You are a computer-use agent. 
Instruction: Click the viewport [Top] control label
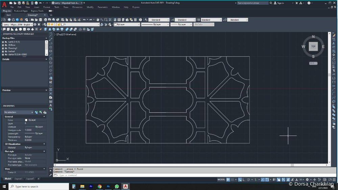60,34
